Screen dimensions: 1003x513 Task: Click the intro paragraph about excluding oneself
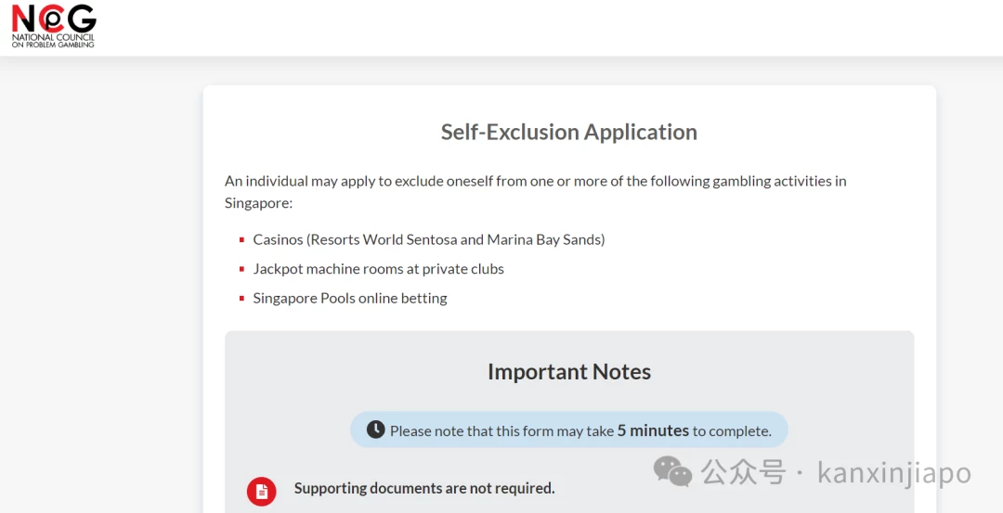[536, 192]
